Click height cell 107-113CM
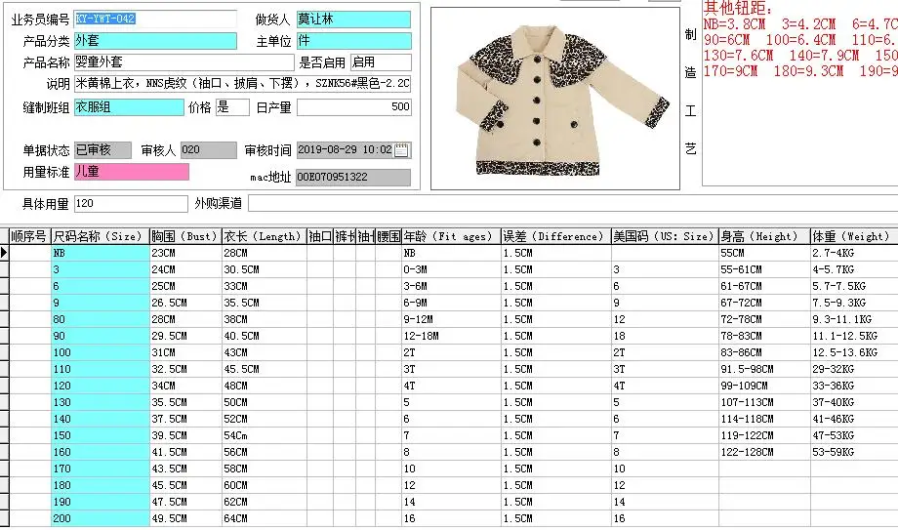 764,403
